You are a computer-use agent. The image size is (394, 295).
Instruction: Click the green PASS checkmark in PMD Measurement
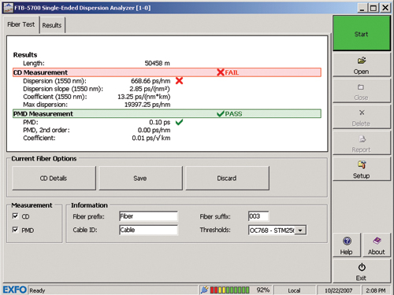pyautogui.click(x=221, y=114)
